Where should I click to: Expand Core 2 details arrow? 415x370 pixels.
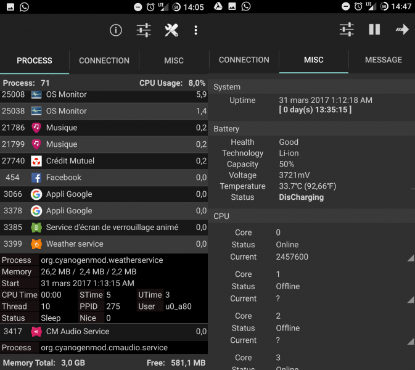click(x=410, y=341)
